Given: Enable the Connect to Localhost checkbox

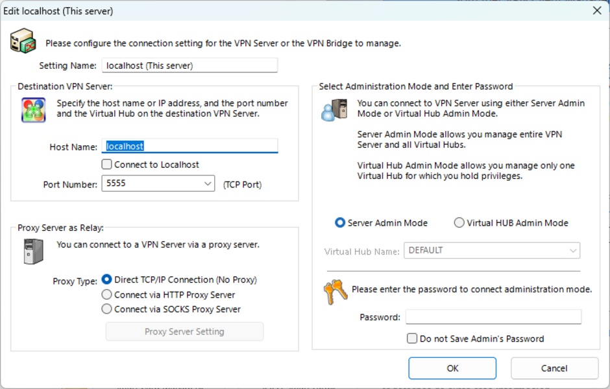Looking at the screenshot, I should coord(107,165).
